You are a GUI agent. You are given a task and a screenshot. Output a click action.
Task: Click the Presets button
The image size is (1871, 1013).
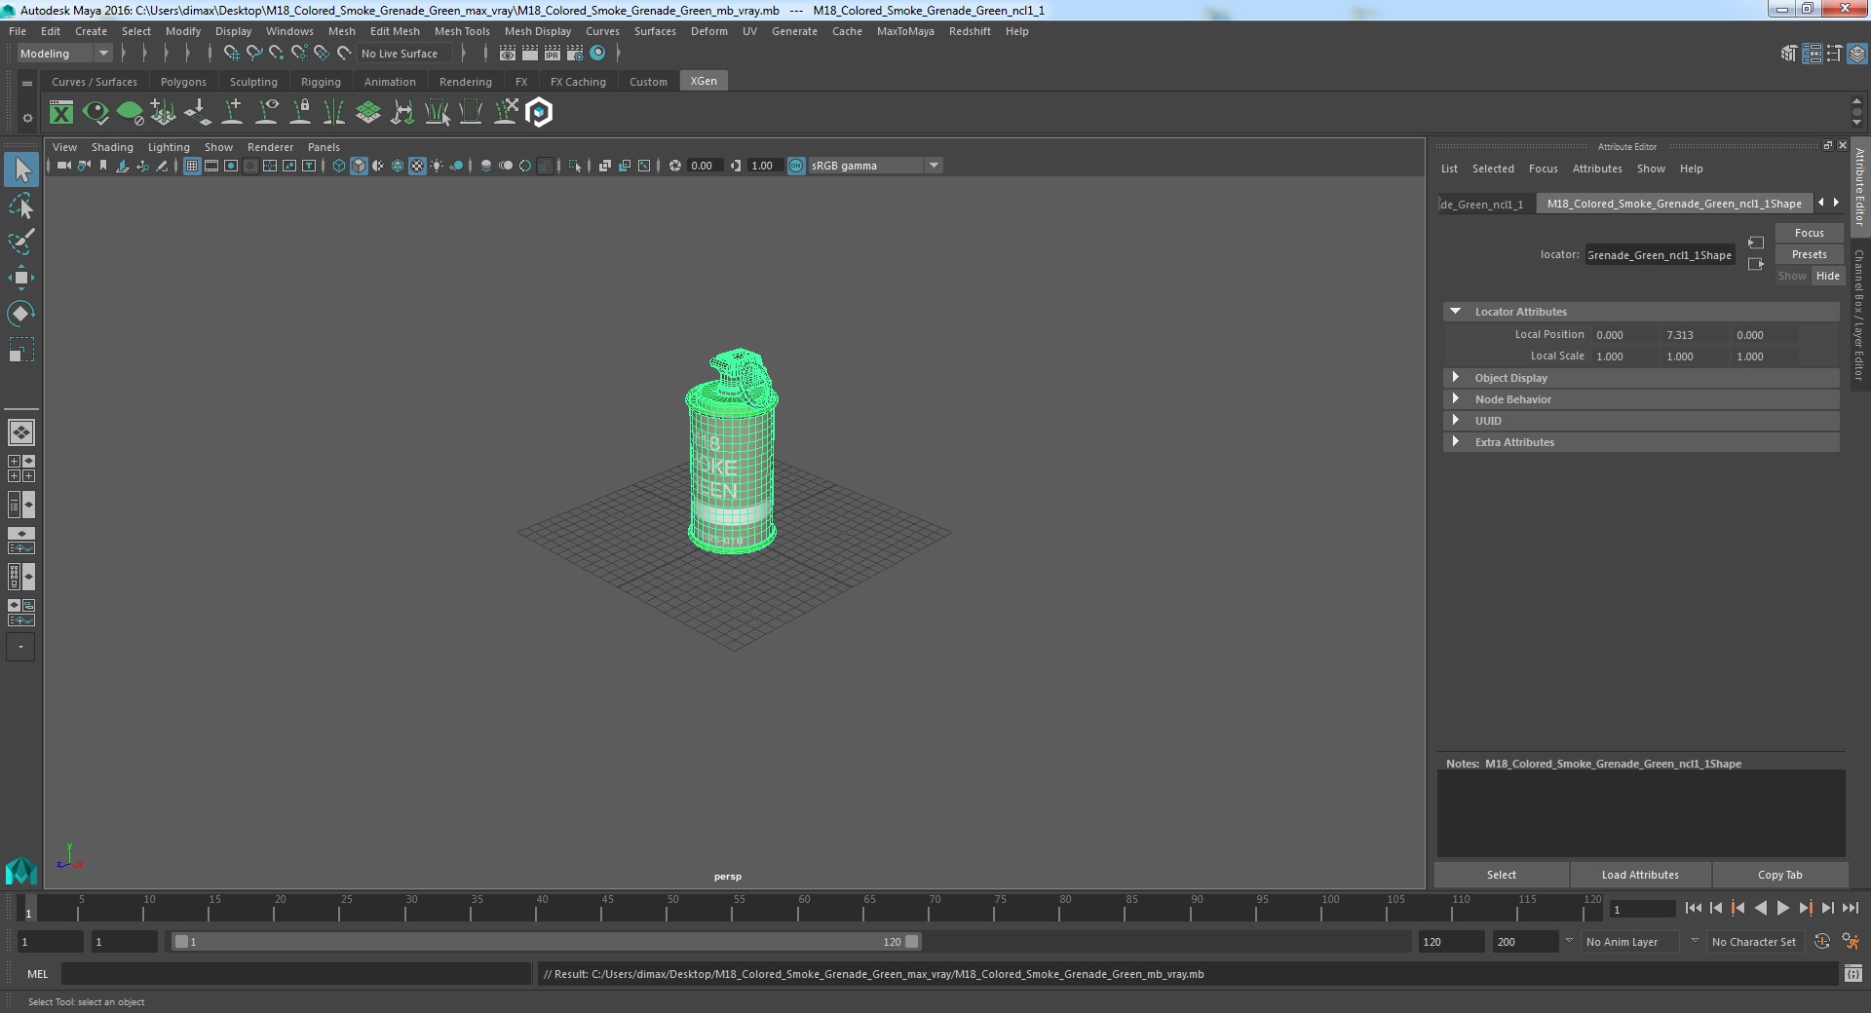click(1809, 254)
